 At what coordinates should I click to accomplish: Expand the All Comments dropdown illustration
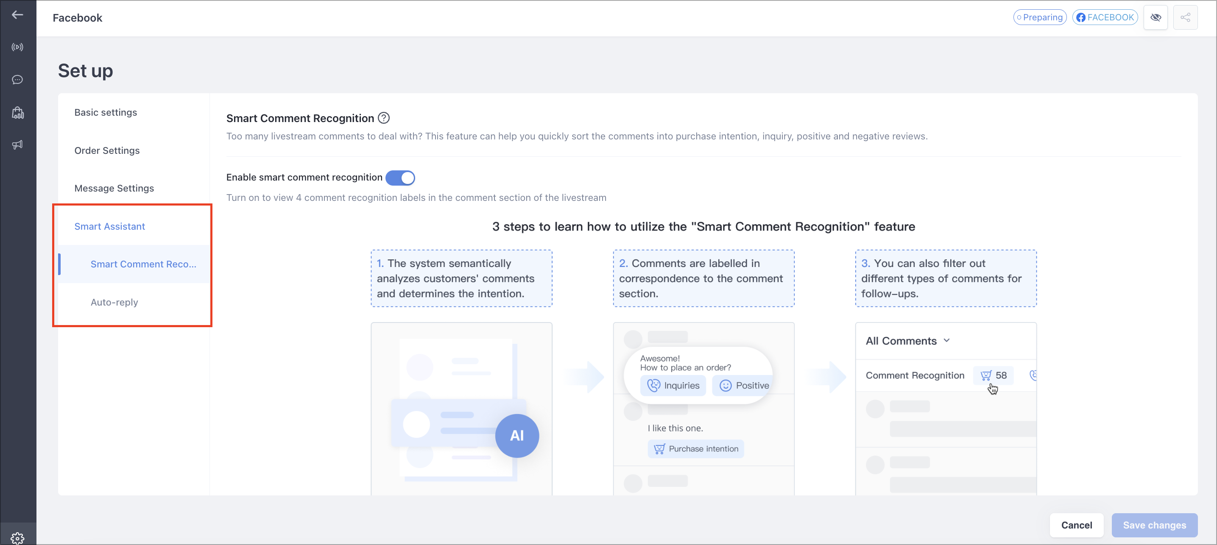click(x=907, y=340)
